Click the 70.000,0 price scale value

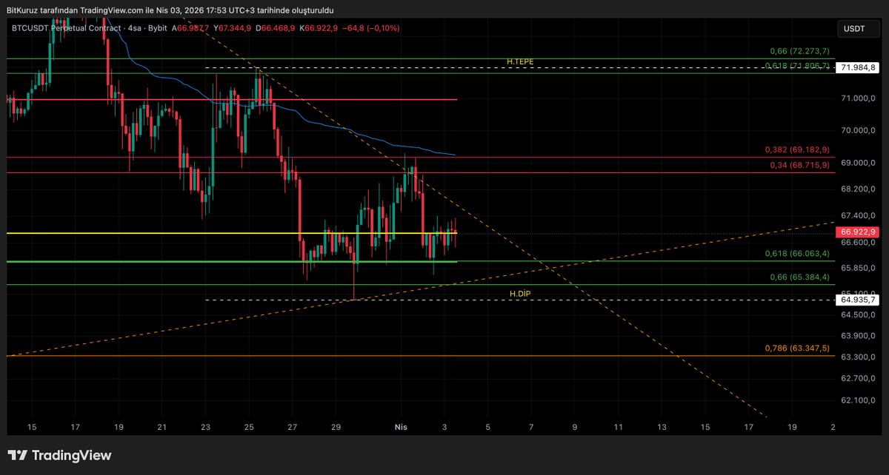pos(857,130)
